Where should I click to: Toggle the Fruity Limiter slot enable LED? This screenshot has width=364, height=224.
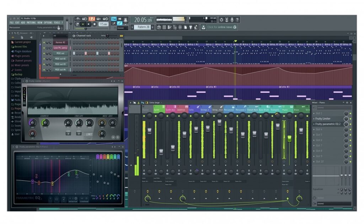pyautogui.click(x=350, y=119)
